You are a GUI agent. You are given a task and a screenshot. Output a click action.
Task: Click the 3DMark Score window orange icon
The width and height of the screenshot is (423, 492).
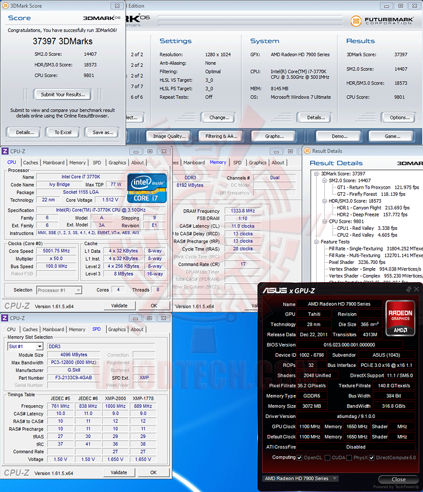click(5, 5)
